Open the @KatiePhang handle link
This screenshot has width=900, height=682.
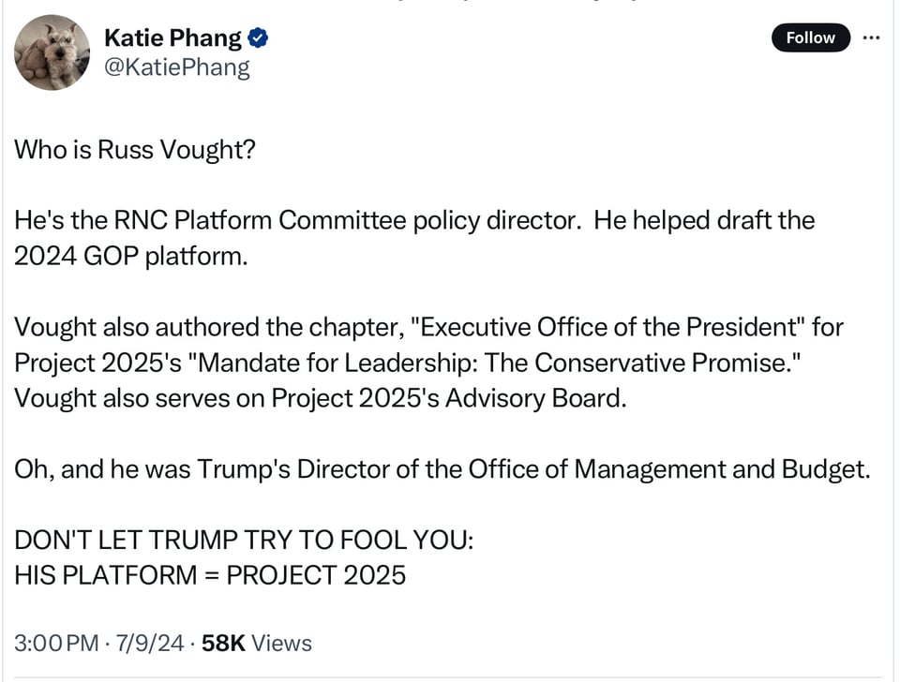click(177, 67)
